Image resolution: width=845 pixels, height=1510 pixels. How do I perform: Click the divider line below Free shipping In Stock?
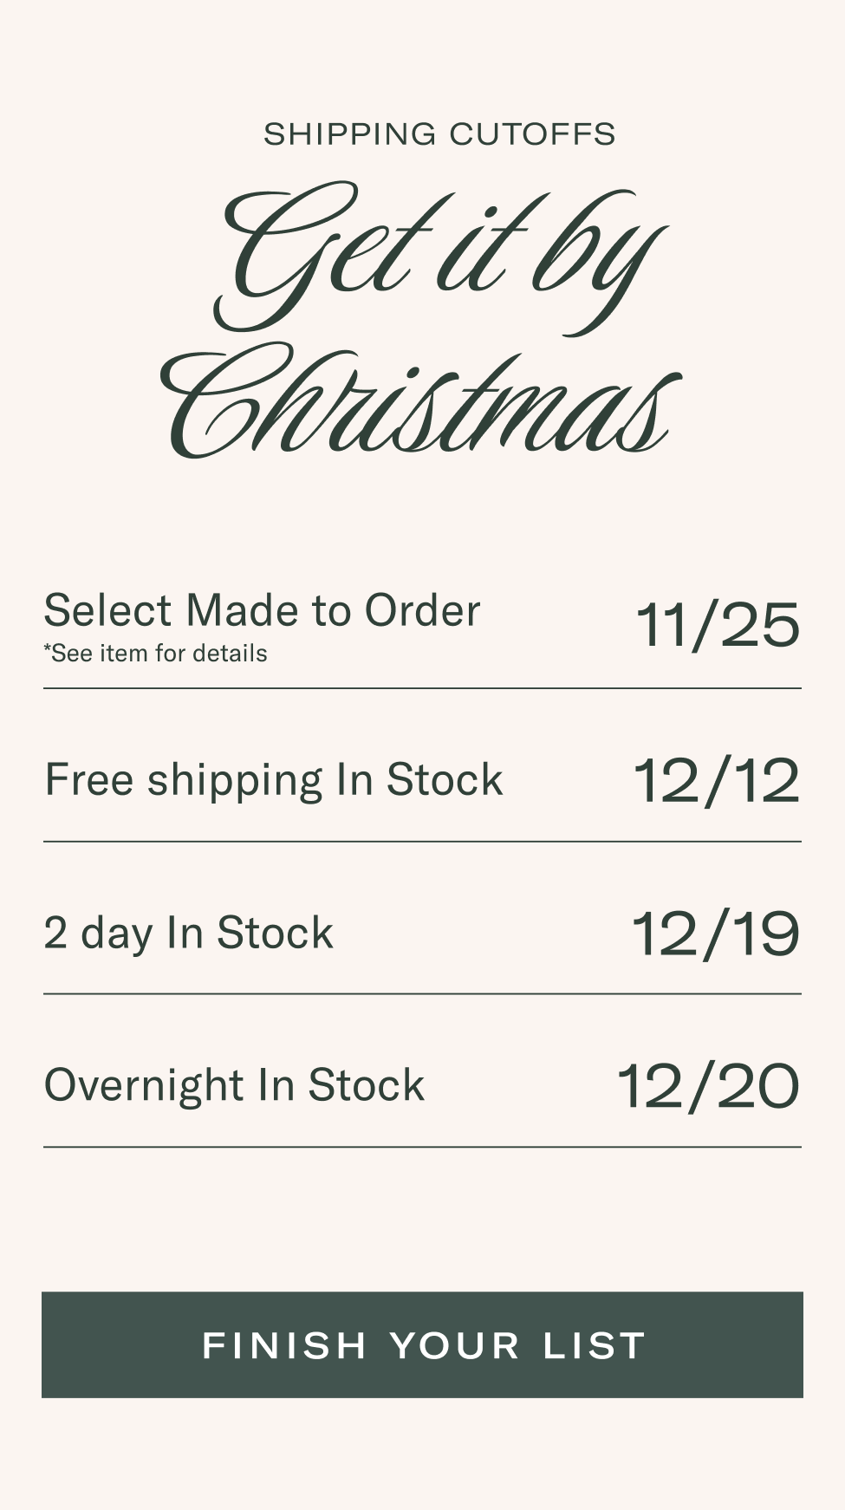click(422, 842)
